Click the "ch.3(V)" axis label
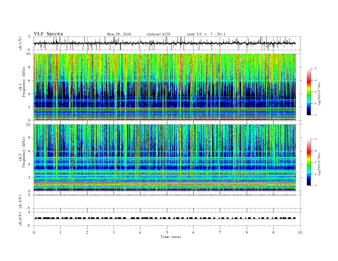This screenshot has height=261, width=338. point(20,202)
